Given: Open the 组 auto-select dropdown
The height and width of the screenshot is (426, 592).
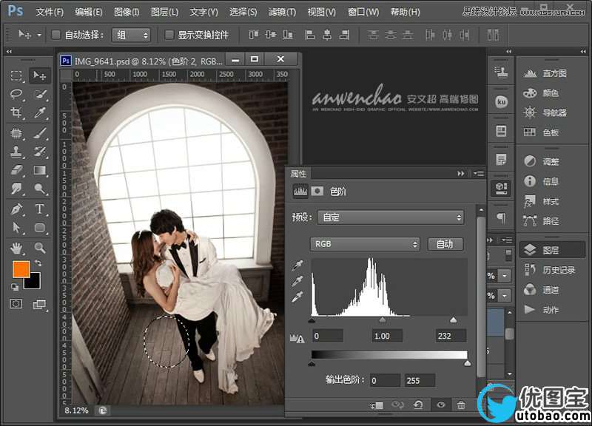Looking at the screenshot, I should point(131,35).
